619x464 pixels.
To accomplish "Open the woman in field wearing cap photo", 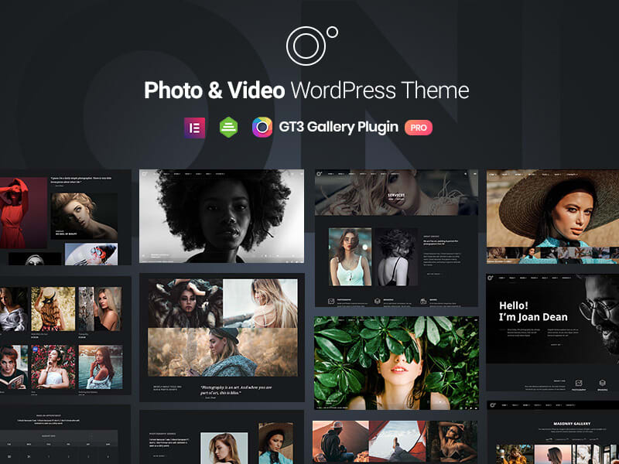I will (223, 352).
